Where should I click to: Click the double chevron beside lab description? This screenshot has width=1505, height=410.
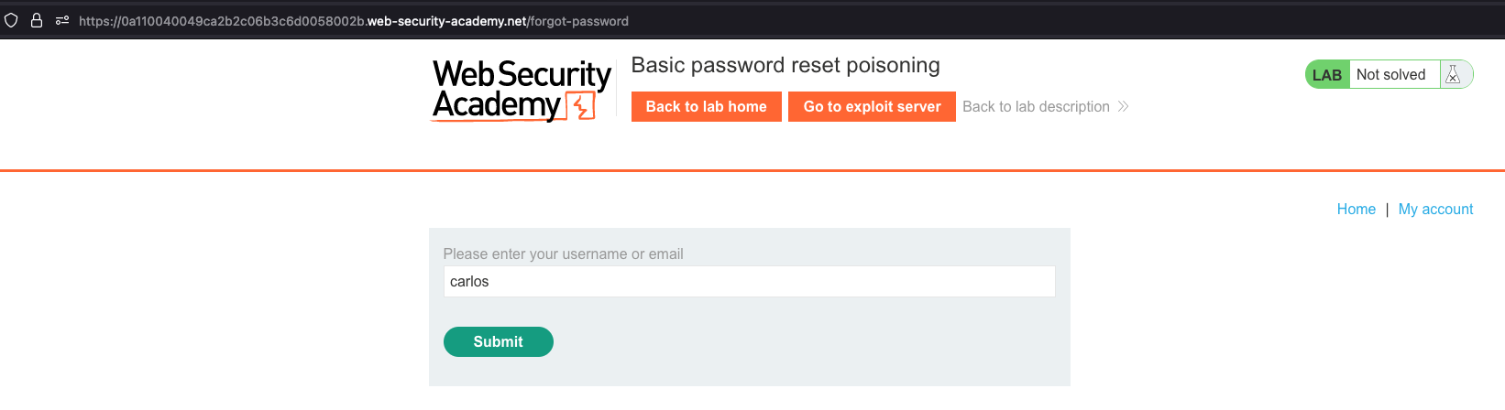pyautogui.click(x=1124, y=107)
